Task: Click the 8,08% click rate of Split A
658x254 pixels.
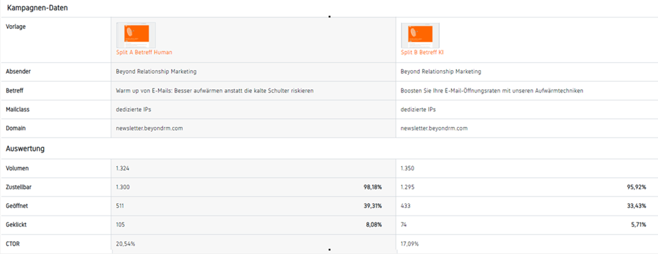Action: (x=374, y=225)
